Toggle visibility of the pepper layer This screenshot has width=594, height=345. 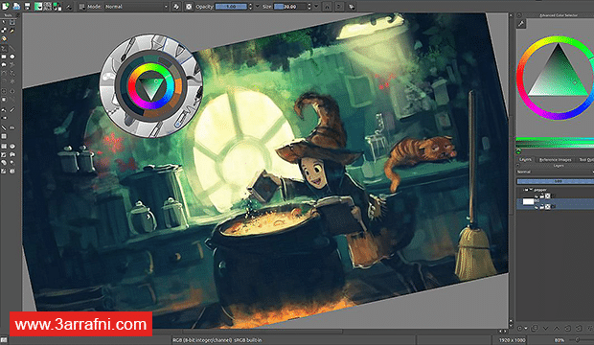click(x=537, y=196)
